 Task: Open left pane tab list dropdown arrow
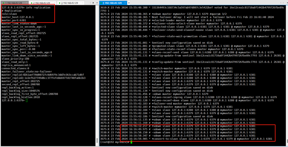point(97,3)
